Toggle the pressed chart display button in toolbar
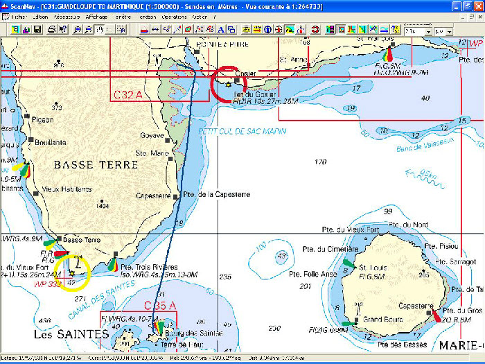 point(290,30)
